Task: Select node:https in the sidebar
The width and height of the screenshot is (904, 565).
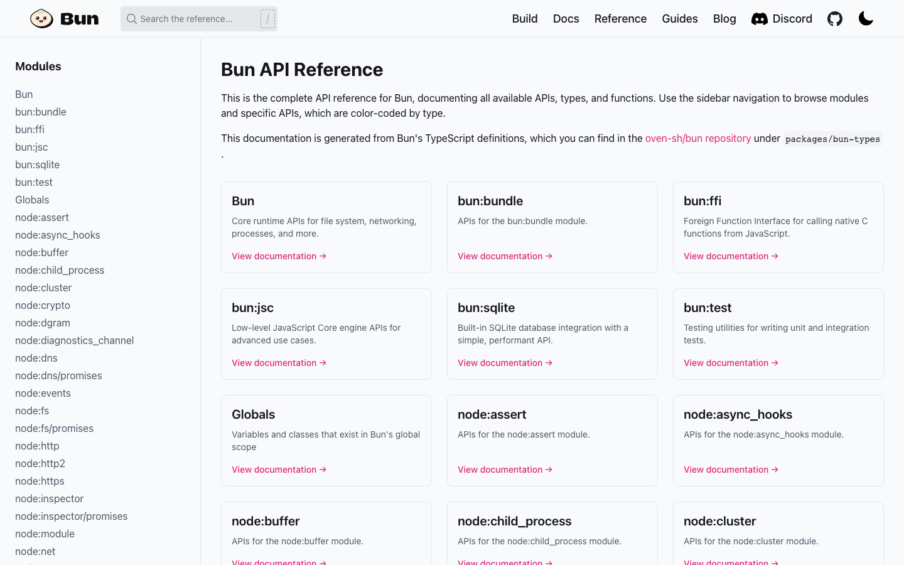Action: point(40,481)
